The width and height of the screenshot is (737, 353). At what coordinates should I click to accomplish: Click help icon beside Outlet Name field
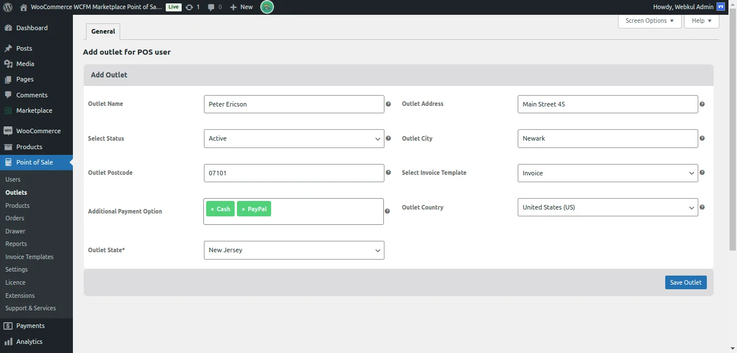[x=388, y=104]
